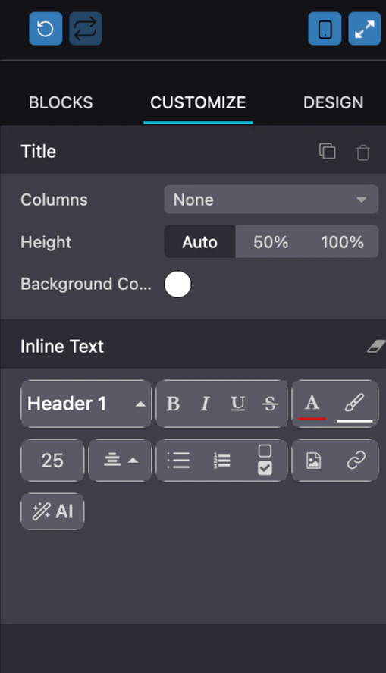Change the text color
Viewport: 386px width, 673px height.
point(312,404)
